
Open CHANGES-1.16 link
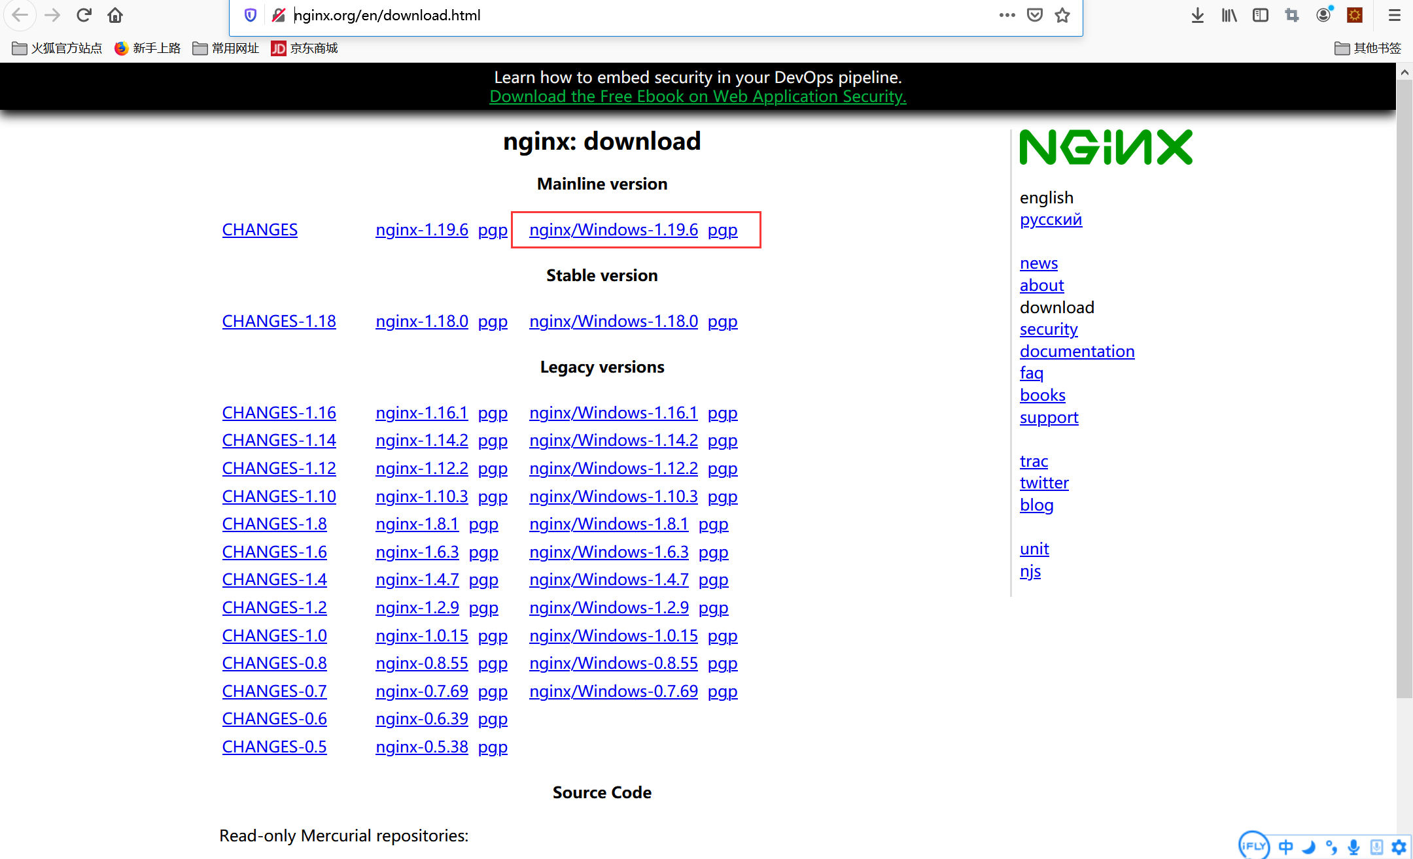279,413
